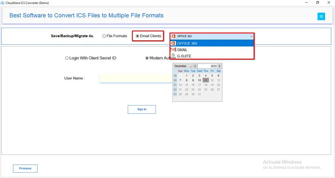Close the CloudXena ICS Converter window

(329, 2)
